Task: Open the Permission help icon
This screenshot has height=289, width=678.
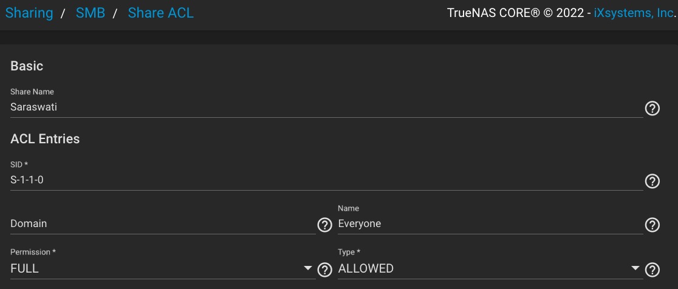Action: (325, 270)
